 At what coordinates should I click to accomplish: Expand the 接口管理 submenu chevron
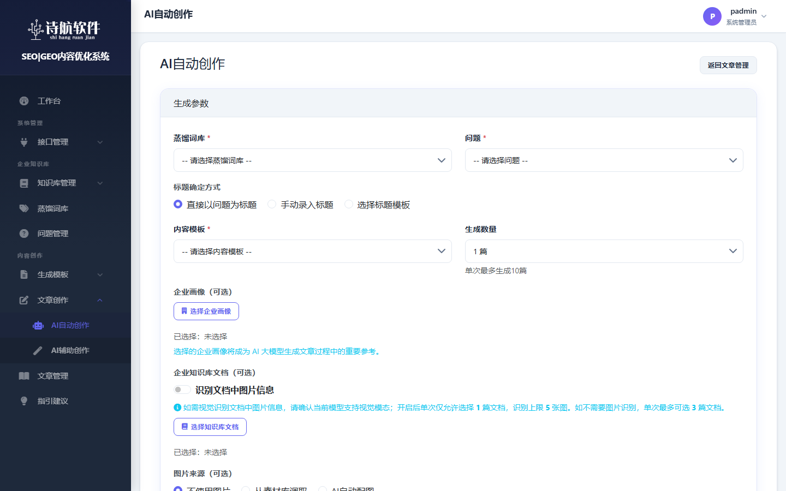100,142
